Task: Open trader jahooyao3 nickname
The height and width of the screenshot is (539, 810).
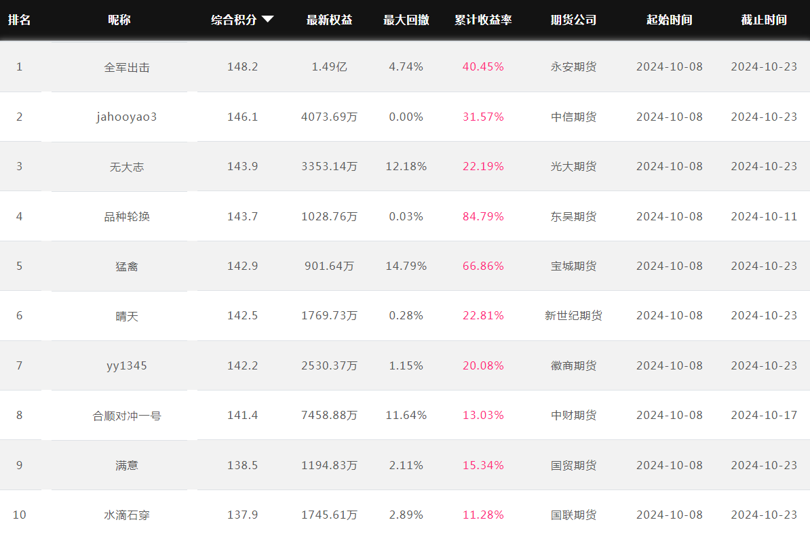Action: point(127,117)
